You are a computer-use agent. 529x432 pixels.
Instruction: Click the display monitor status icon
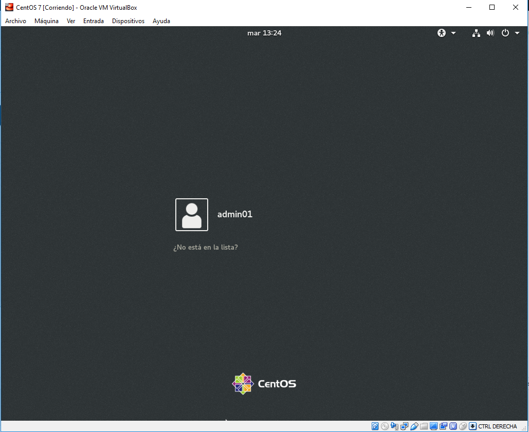point(433,426)
